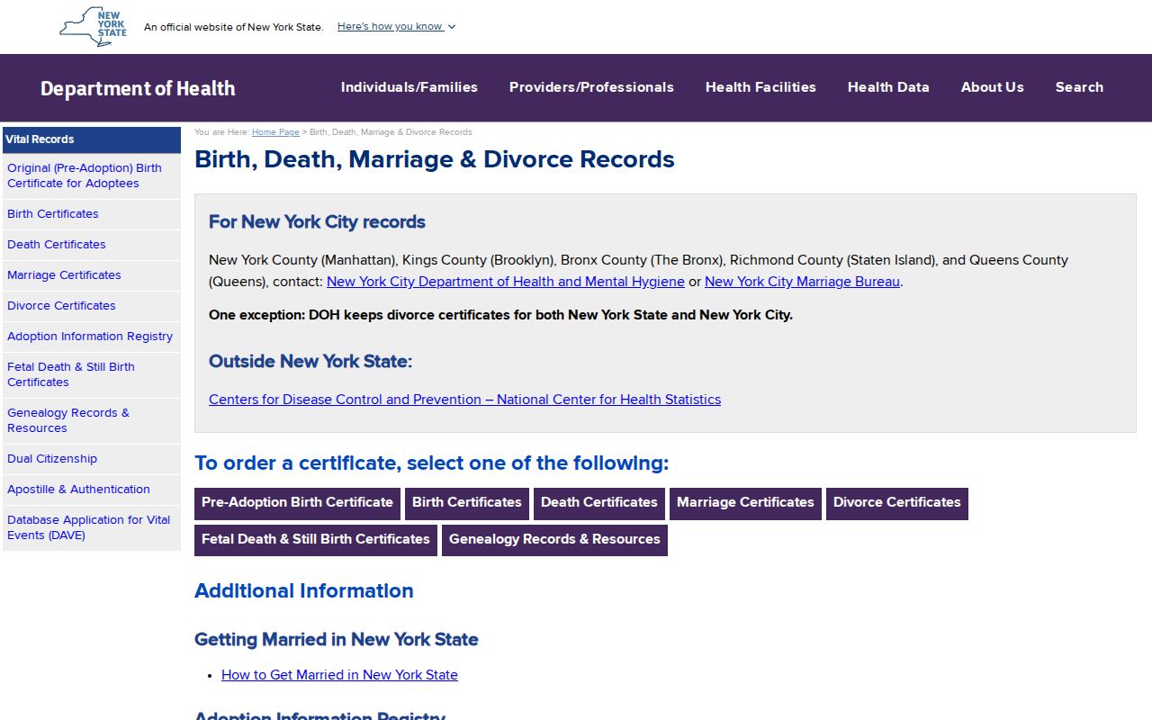Open CDC National Center for Health Statistics link
The image size is (1152, 720).
[x=464, y=400]
